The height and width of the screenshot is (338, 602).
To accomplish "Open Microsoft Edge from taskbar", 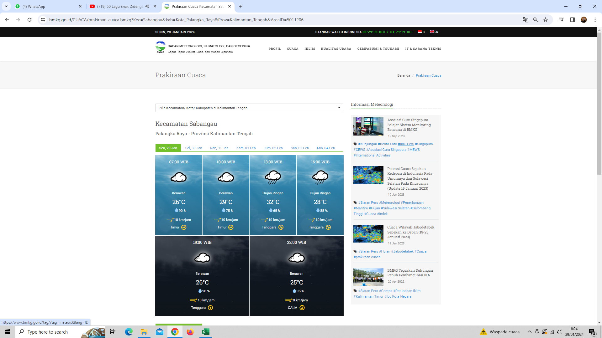I will click(x=129, y=332).
